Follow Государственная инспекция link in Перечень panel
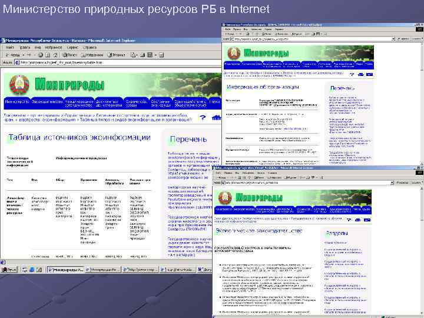This screenshot has width=424, height=318. [x=190, y=223]
